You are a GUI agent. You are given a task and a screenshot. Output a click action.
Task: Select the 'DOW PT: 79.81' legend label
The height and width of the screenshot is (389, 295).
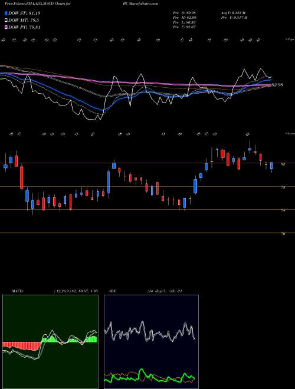(24, 27)
